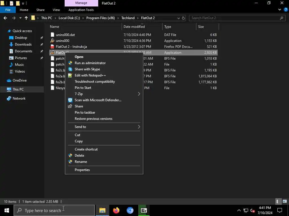Choose Rename from context menu

(104, 162)
